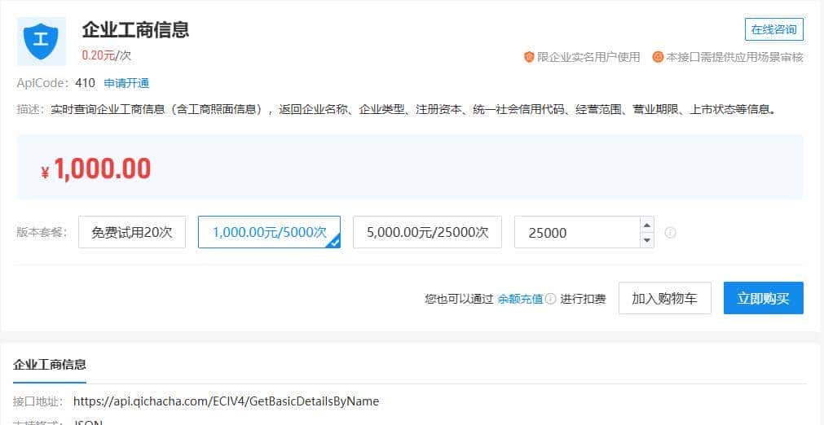Viewport: 824px width, 425px height.
Task: Click 加入购物车 button
Action: point(665,298)
